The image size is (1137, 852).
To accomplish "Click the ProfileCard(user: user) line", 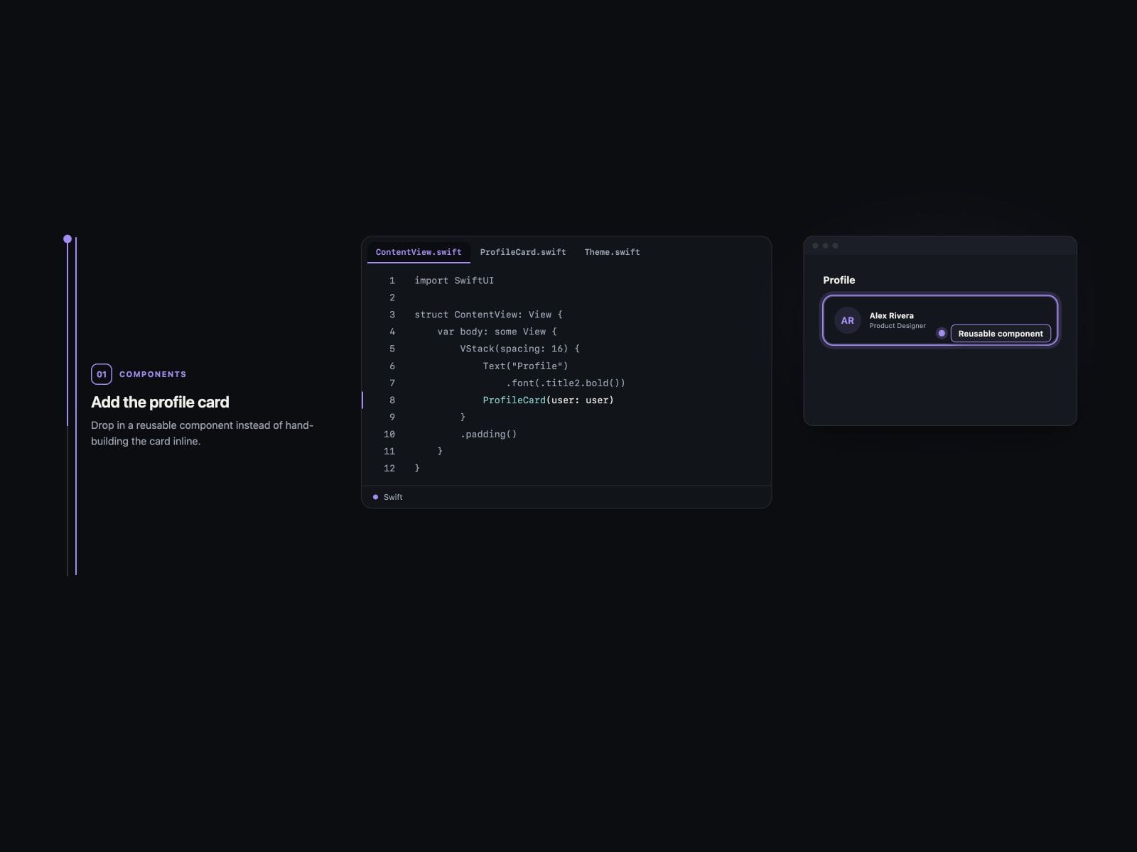I will pos(548,400).
